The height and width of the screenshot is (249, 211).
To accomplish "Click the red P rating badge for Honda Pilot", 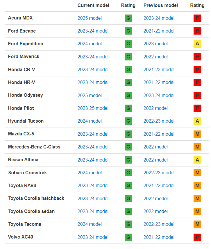I will pyautogui.click(x=197, y=108).
